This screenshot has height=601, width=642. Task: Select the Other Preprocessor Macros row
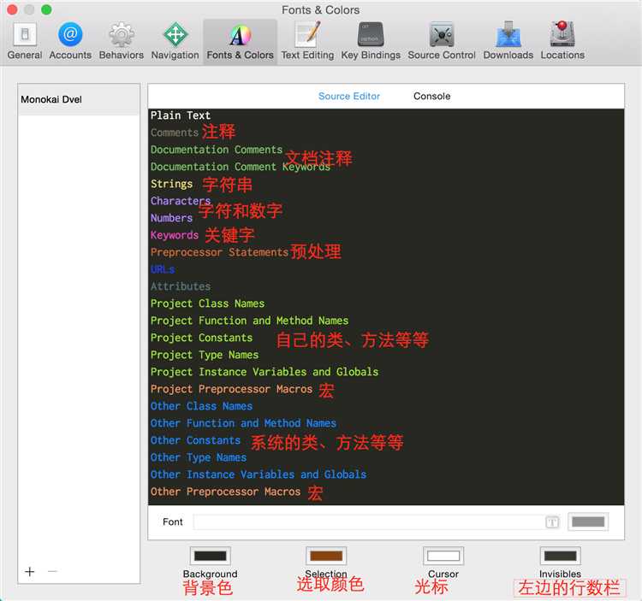386,492
